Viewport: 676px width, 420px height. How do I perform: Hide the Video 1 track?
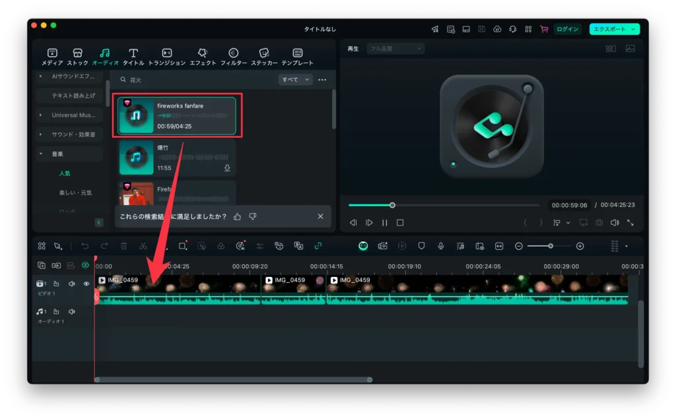86,283
